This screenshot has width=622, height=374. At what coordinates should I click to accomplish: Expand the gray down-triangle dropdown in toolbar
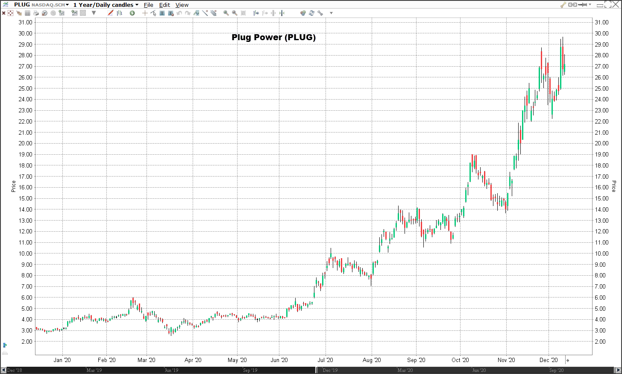click(x=94, y=13)
